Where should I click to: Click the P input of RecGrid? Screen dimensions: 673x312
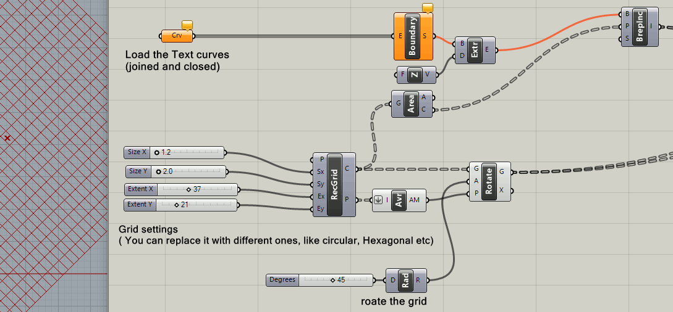tap(321, 159)
